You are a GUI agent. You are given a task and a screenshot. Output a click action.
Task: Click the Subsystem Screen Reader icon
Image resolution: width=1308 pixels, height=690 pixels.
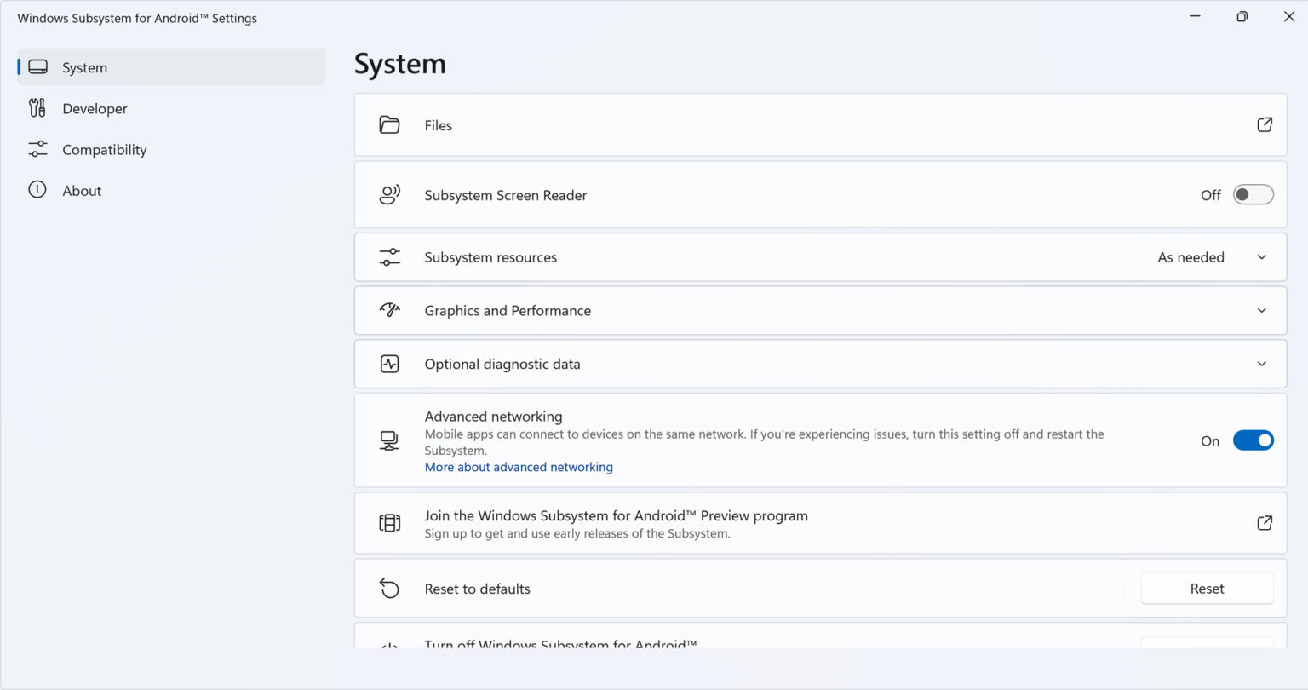(389, 195)
